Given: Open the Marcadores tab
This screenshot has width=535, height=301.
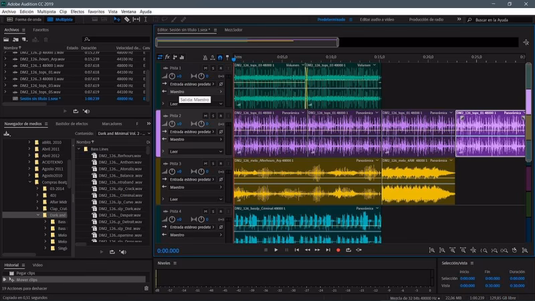Looking at the screenshot, I should [x=112, y=124].
